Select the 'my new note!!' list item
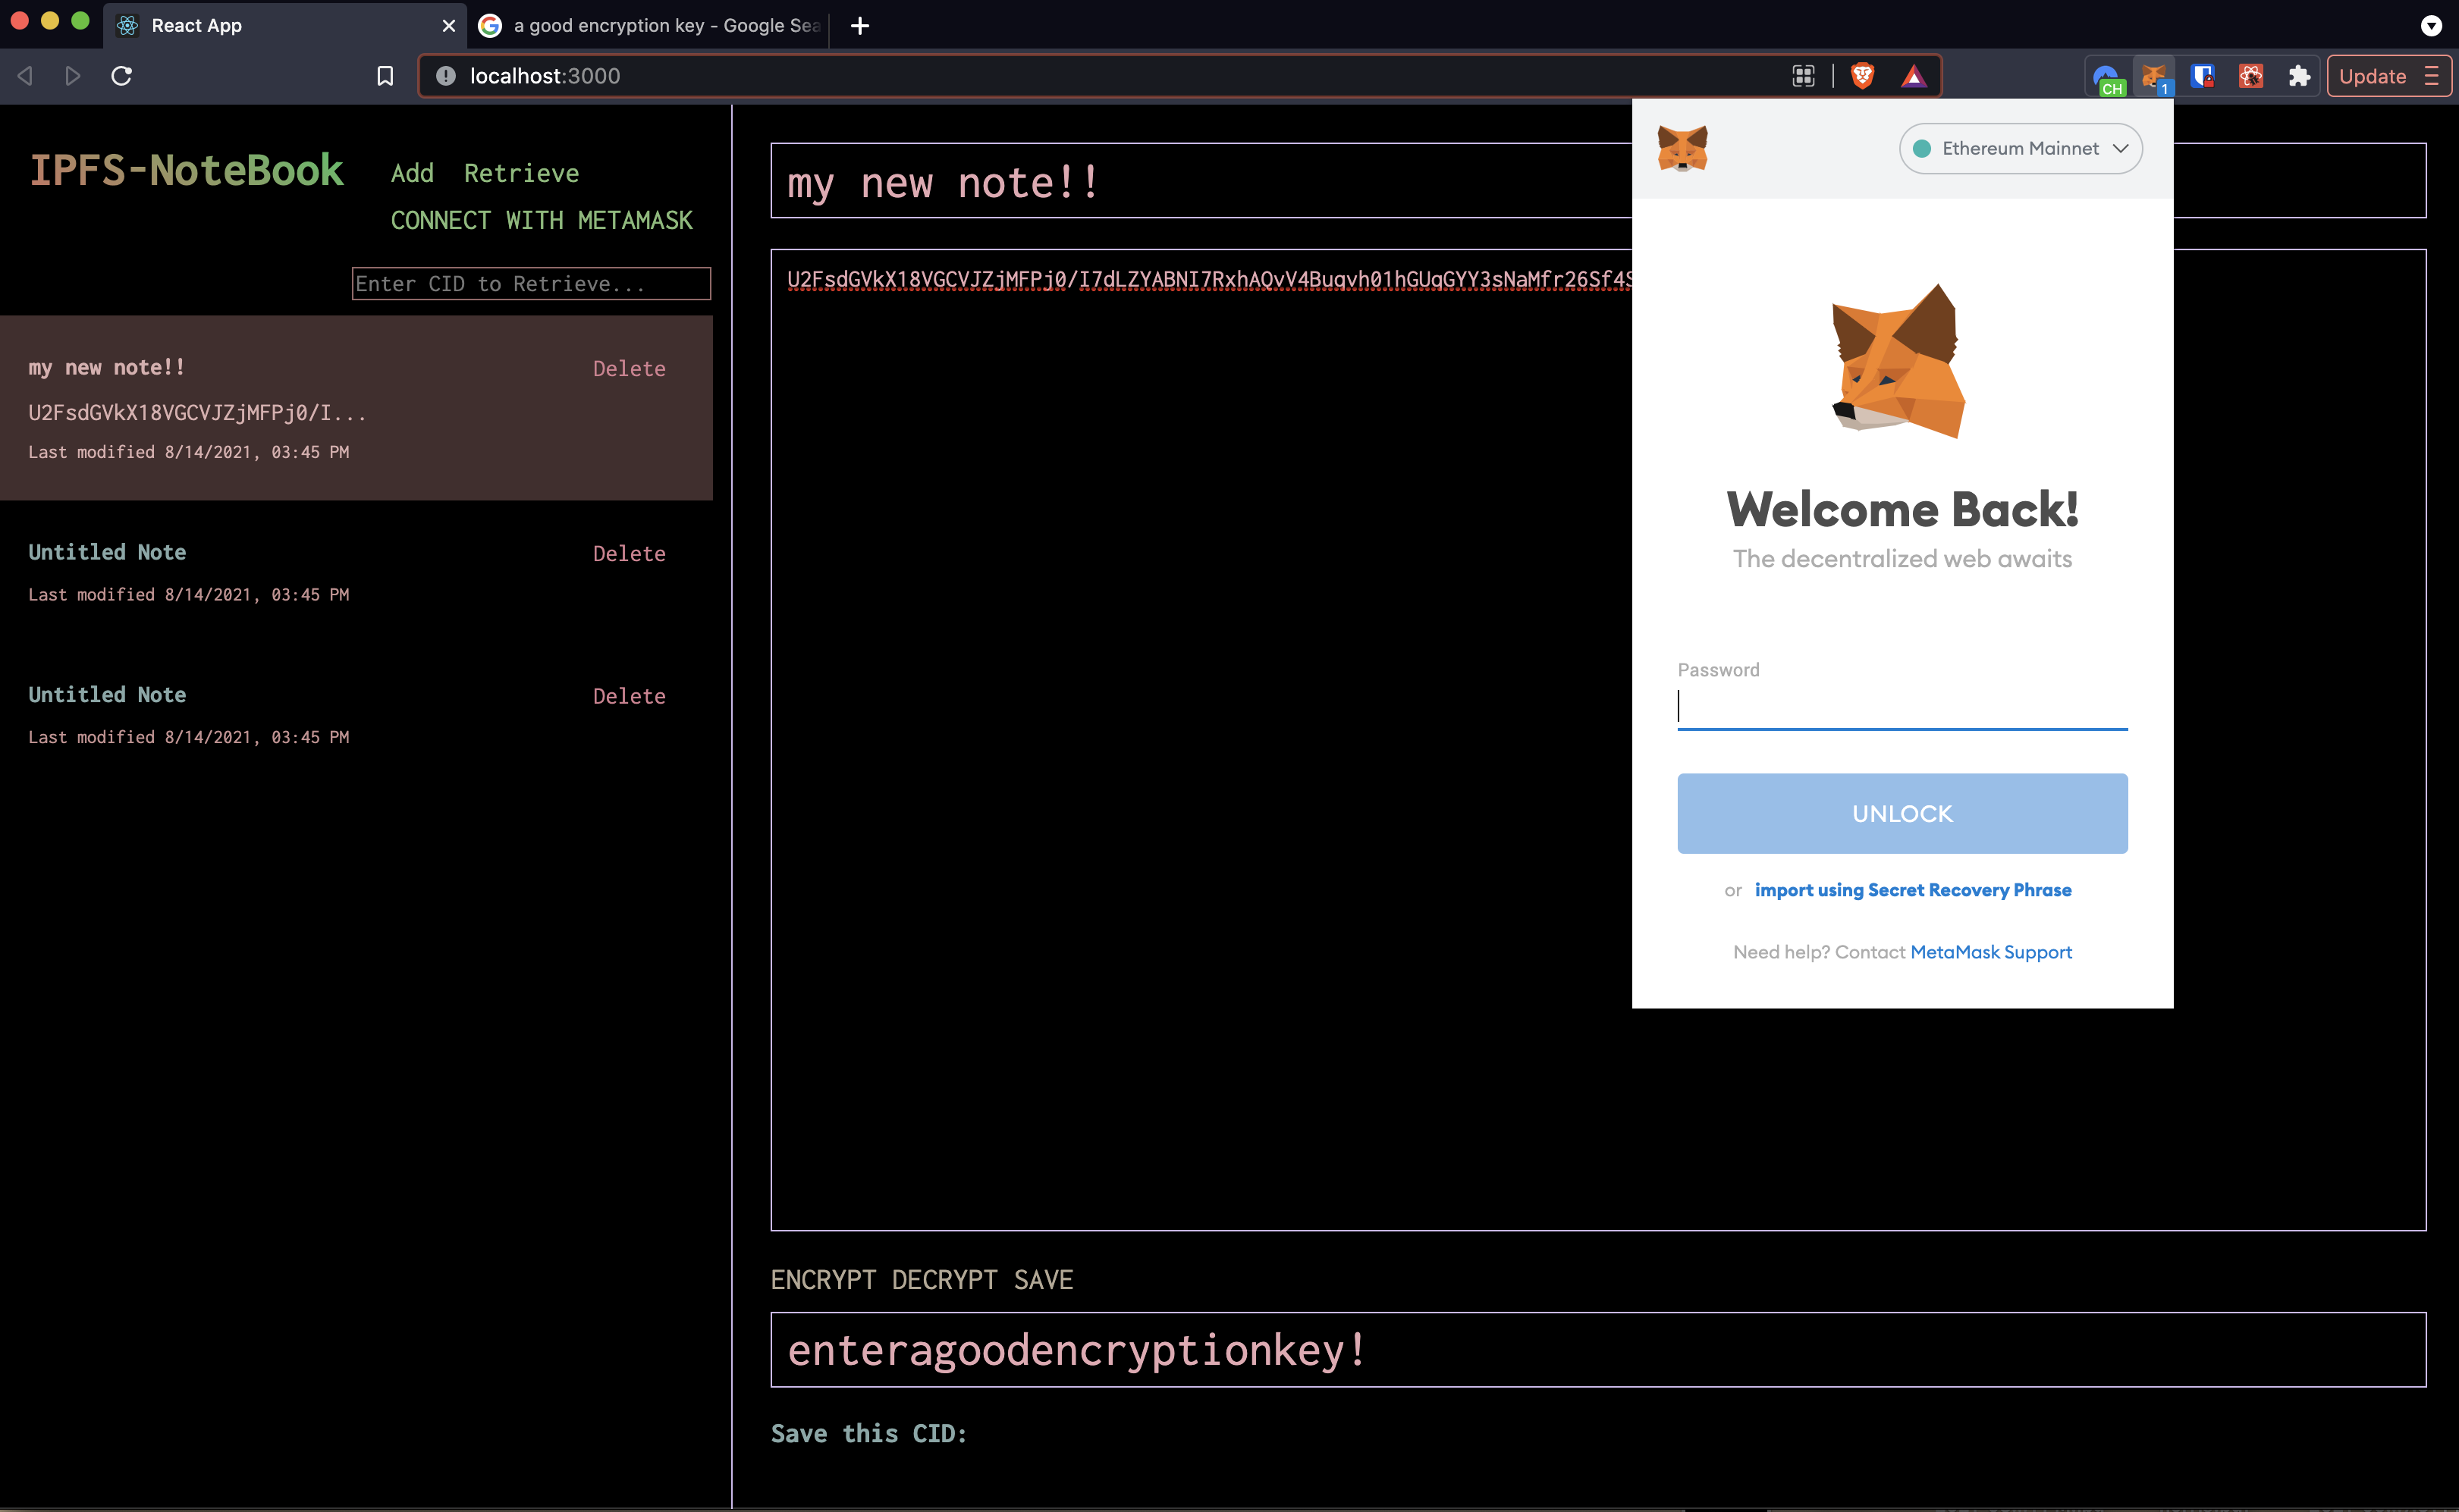Viewport: 2459px width, 1512px height. tap(356, 408)
